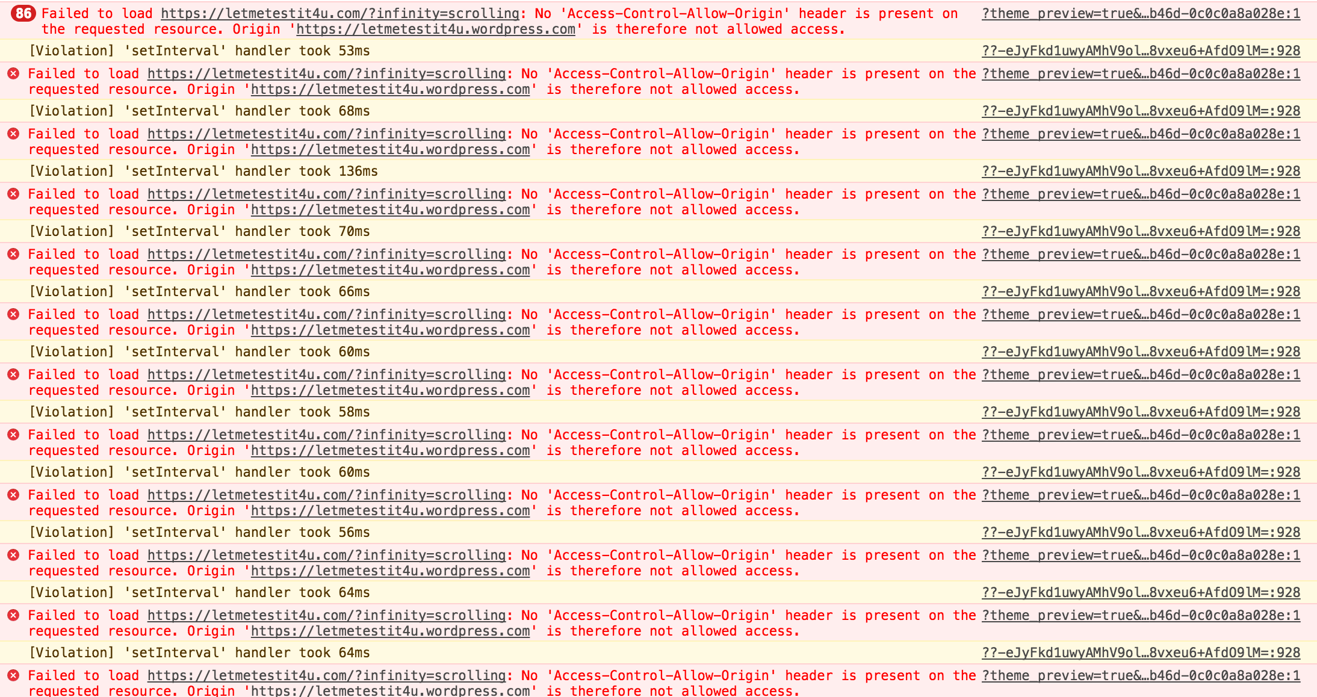Click error icon below 'took 68ms' violation
Viewport: 1317px width, 697px height.
(13, 134)
